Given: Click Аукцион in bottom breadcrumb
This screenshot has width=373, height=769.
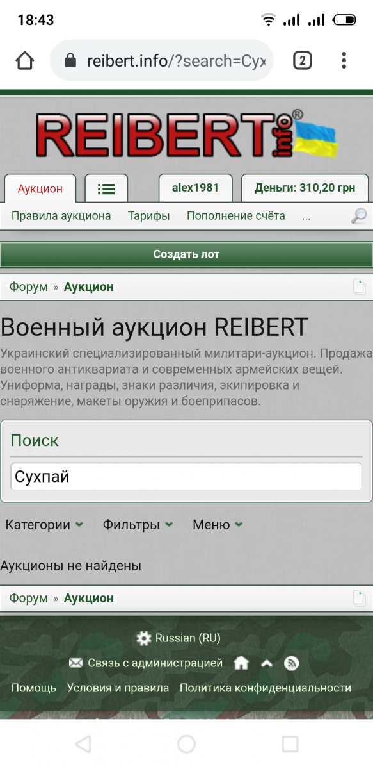Looking at the screenshot, I should (89, 599).
